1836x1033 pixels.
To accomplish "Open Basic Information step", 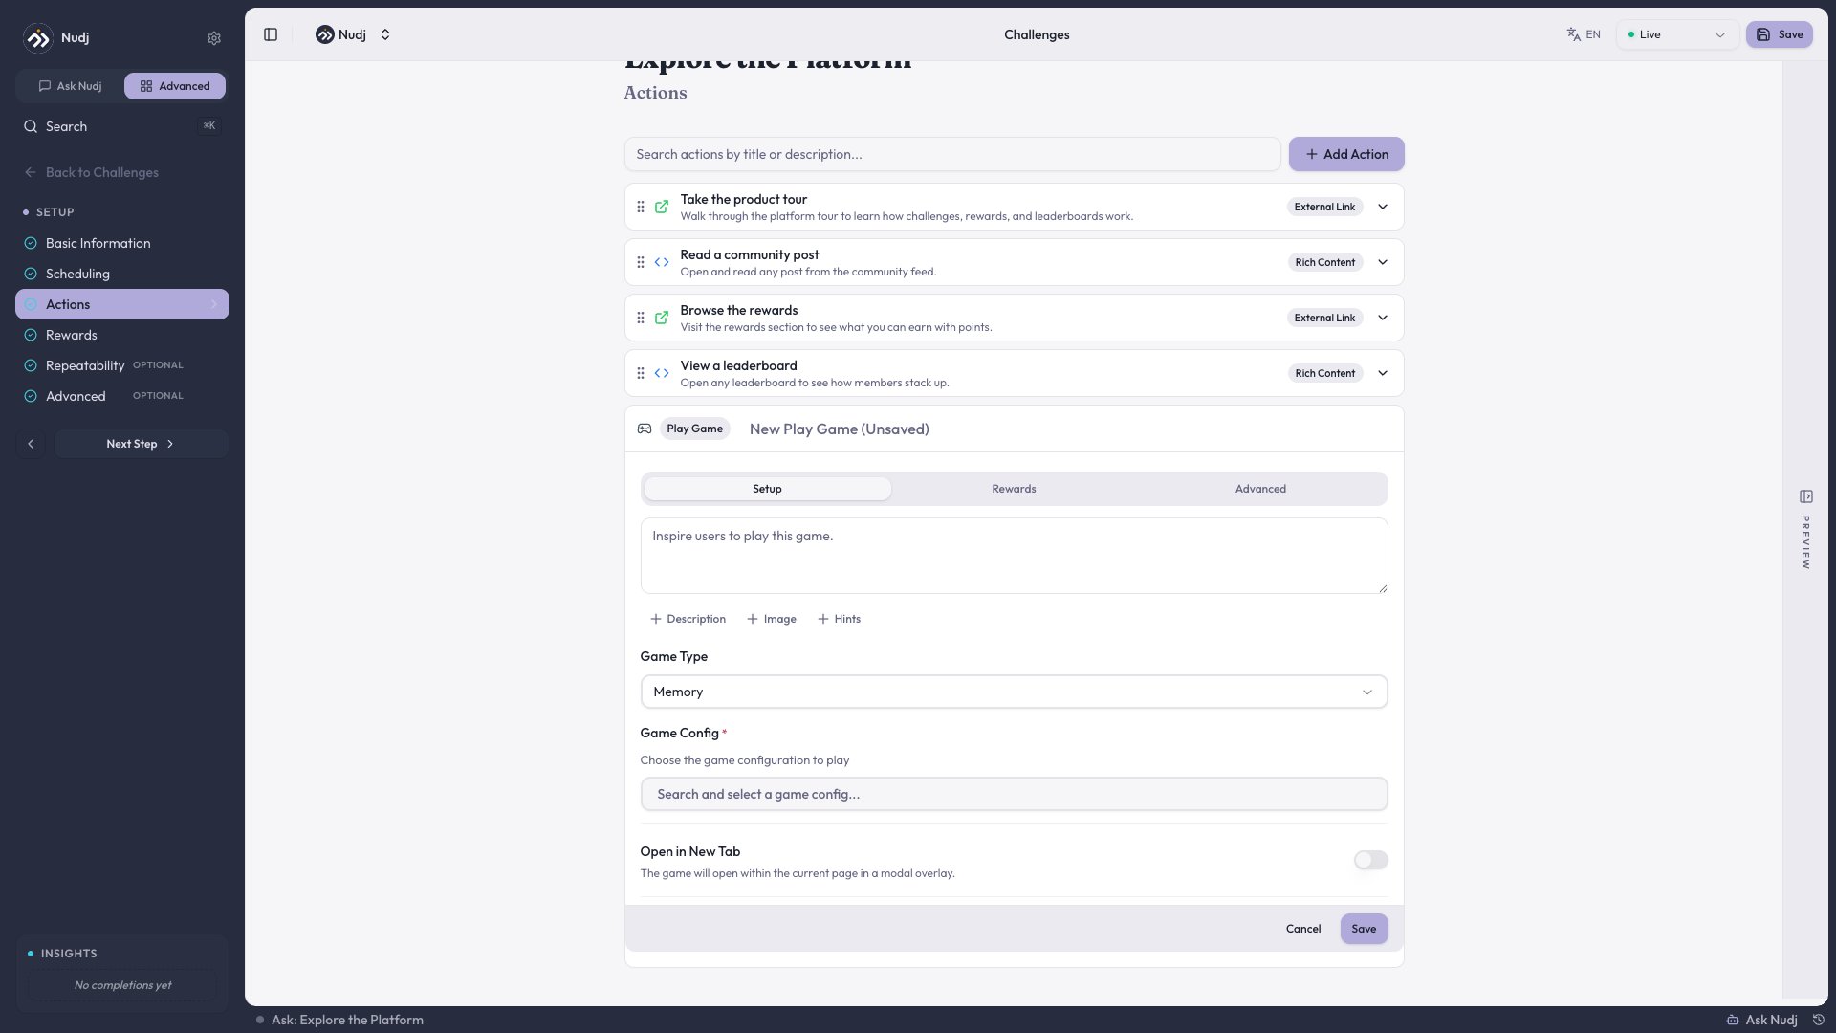I will (x=122, y=243).
